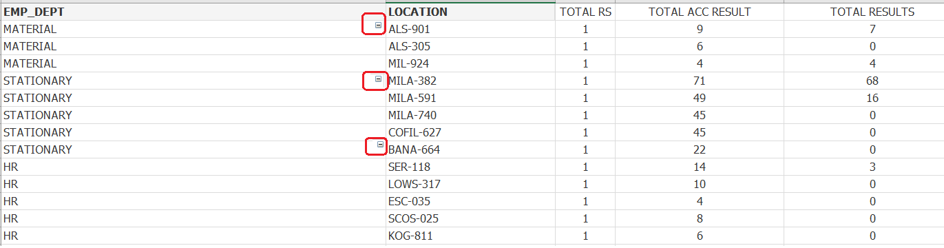Select STATIONARY in the MILA-591 row
This screenshot has height=248, width=944.
(193, 98)
